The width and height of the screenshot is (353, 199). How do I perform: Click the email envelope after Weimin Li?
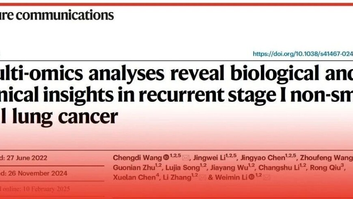[x=266, y=178]
